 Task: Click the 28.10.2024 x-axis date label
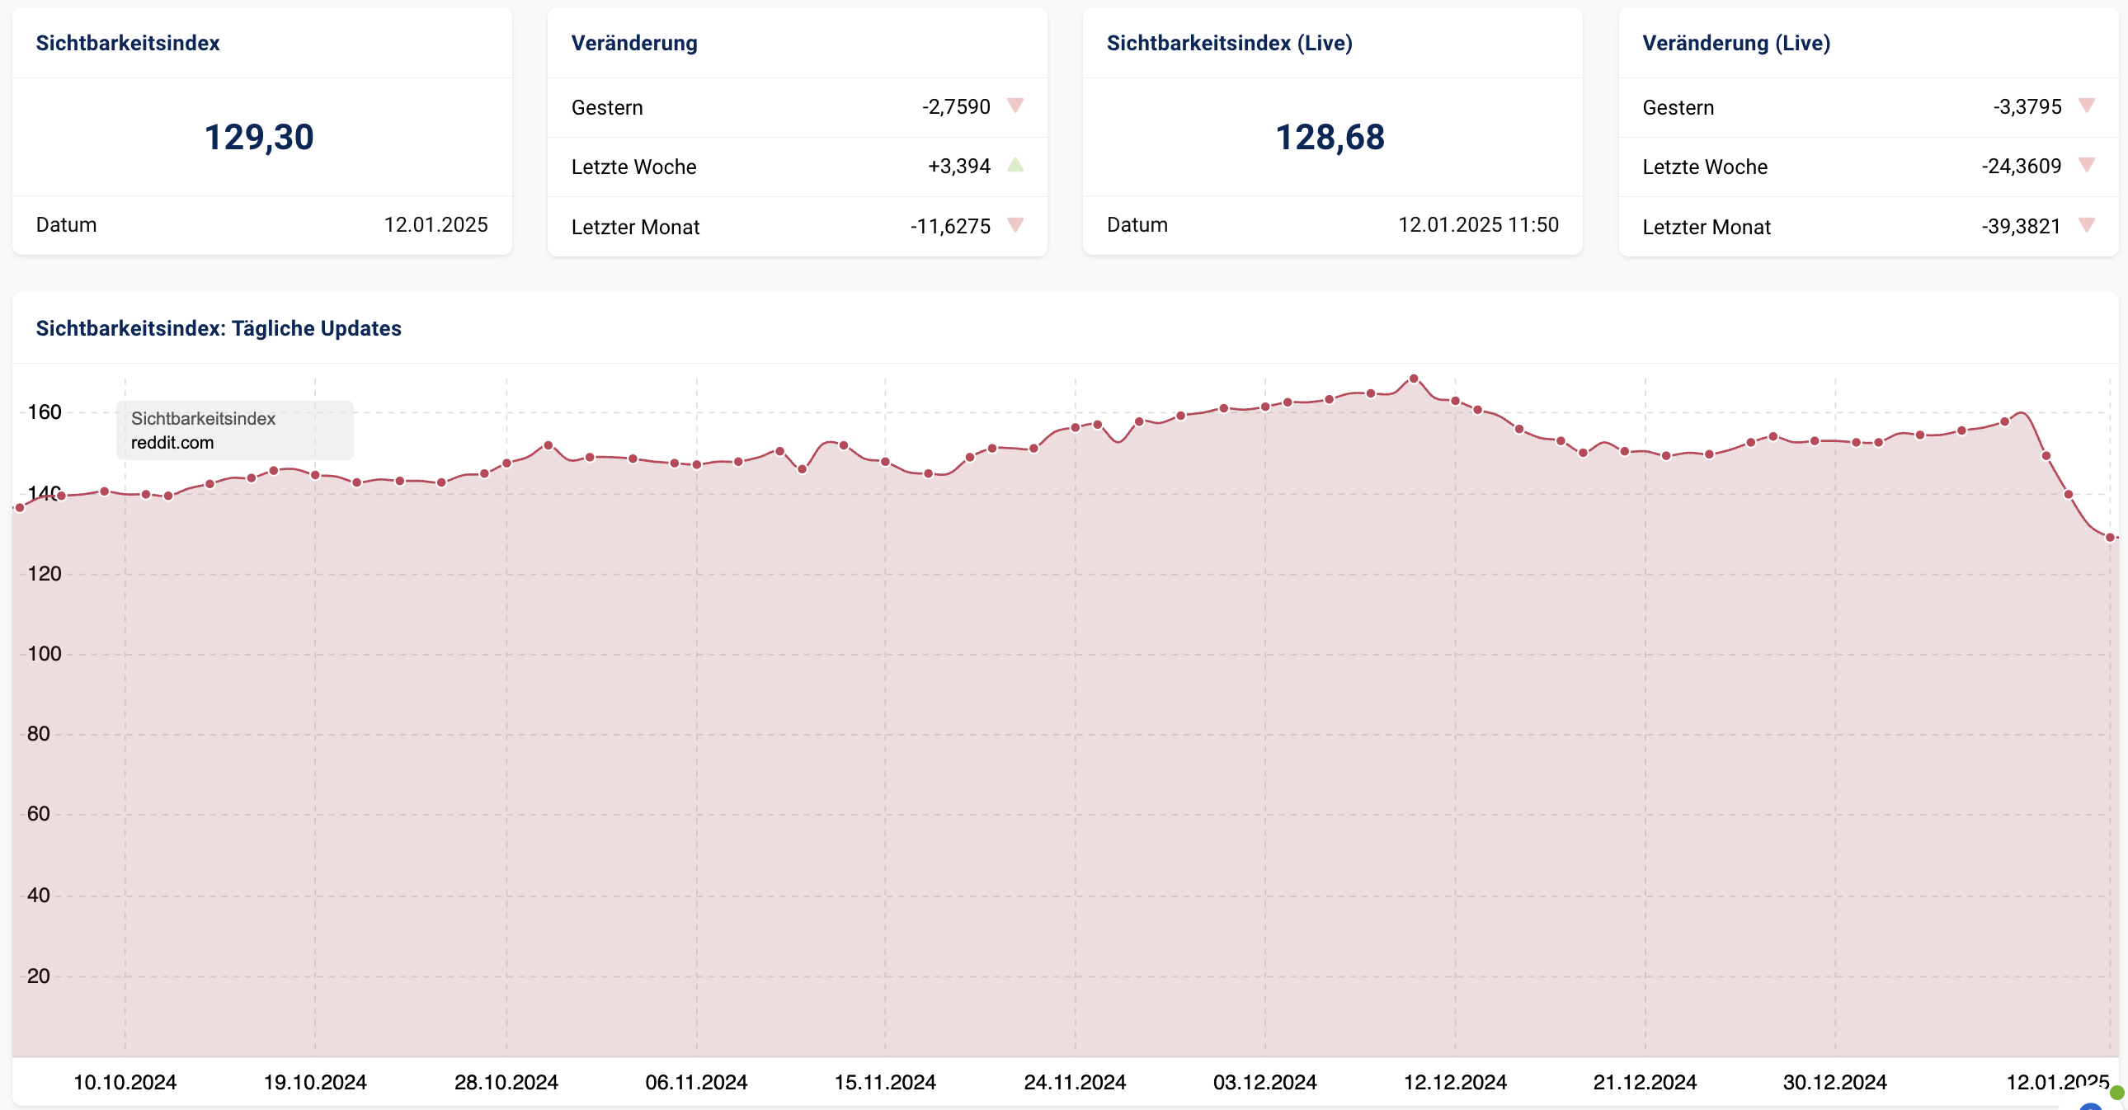[506, 1082]
